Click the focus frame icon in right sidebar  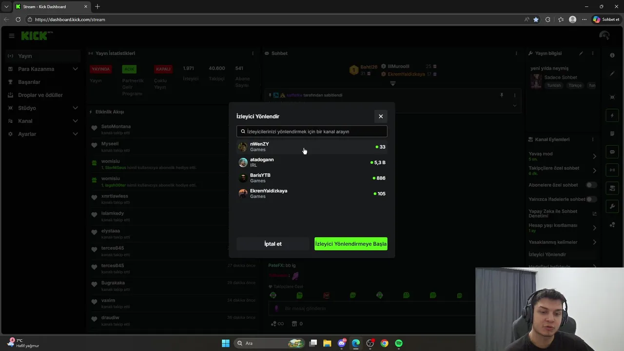pos(612,97)
